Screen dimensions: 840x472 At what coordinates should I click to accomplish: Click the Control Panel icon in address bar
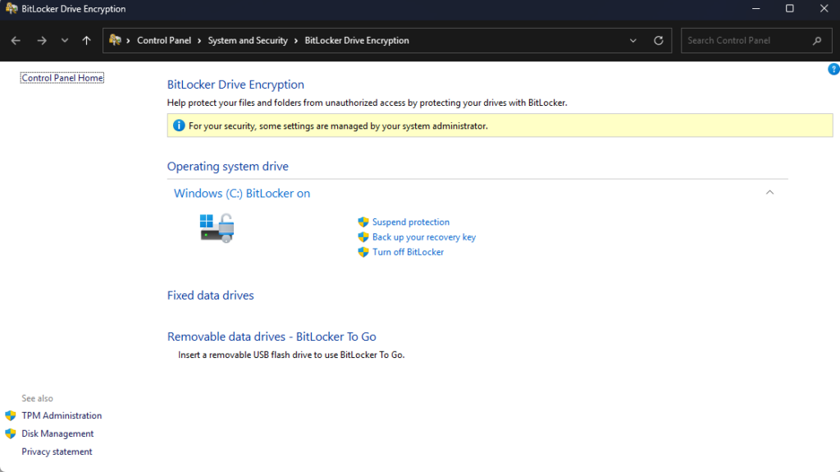click(x=115, y=39)
